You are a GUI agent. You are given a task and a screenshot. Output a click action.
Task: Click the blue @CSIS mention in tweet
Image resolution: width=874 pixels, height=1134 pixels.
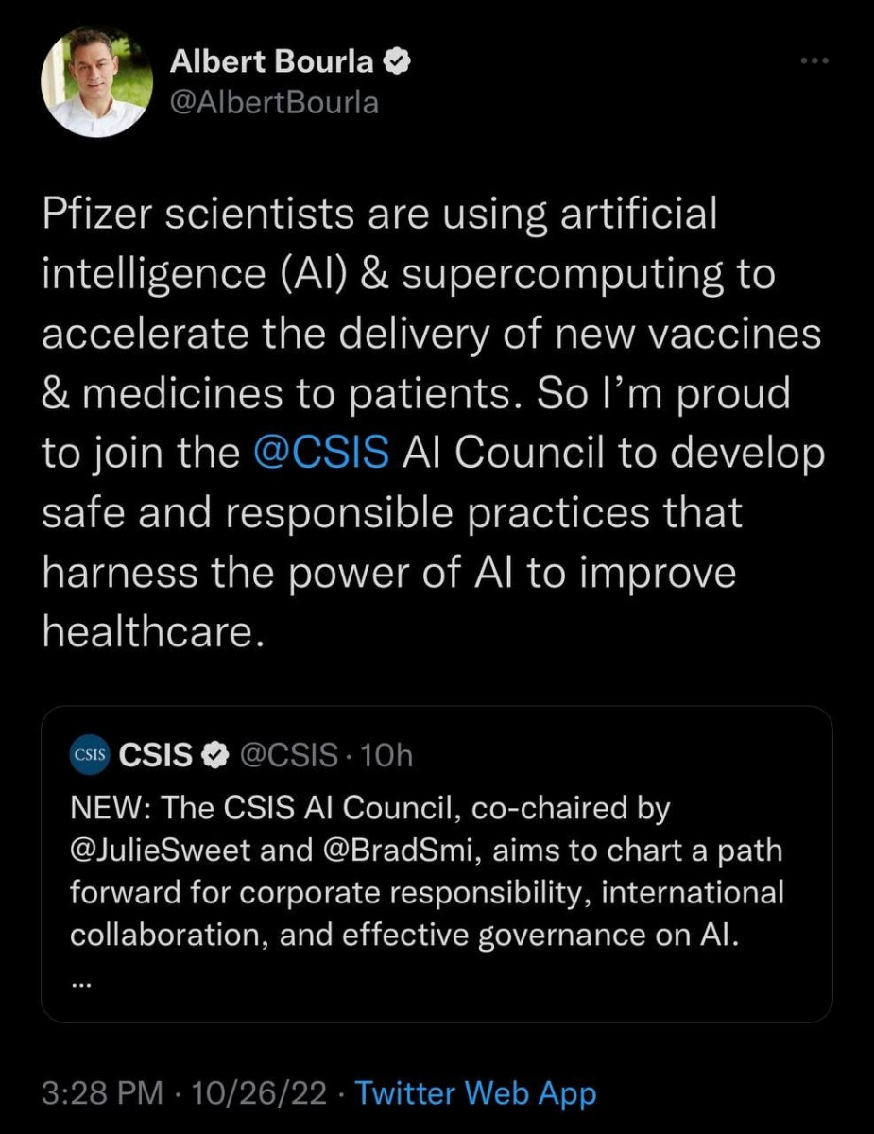tap(322, 452)
